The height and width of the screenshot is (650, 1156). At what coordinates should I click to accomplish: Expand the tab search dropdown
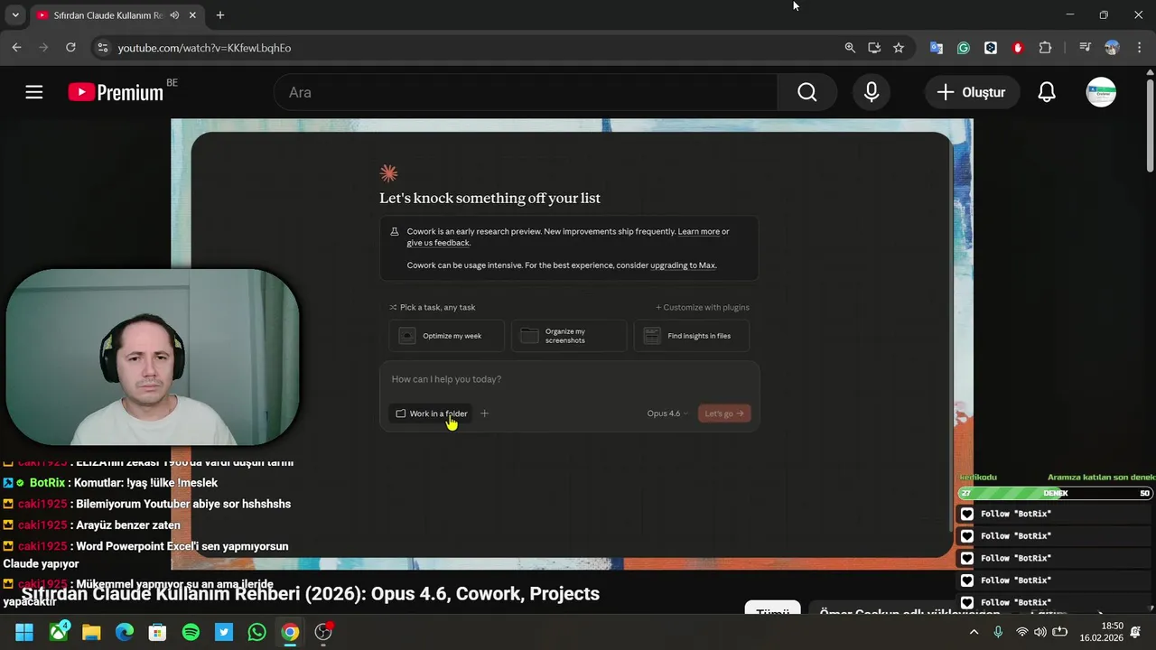15,15
